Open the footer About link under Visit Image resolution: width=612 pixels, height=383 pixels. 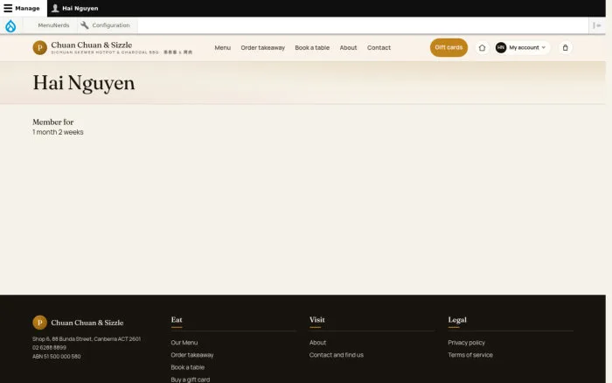pos(317,343)
